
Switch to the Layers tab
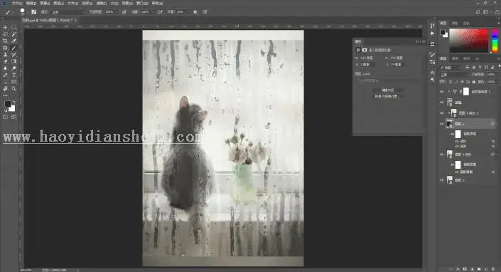pos(443,58)
